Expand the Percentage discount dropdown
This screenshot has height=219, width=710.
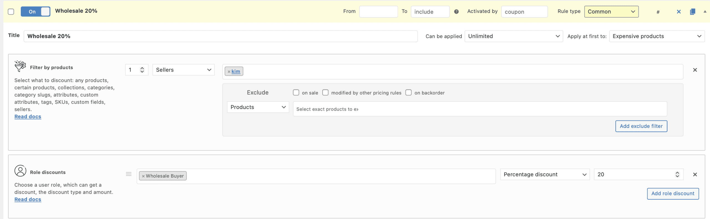tap(545, 174)
